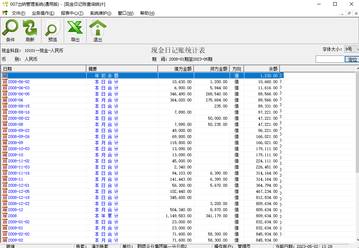The image size is (359, 248).
Task: Click the 摘要 column header
Action: (x=122, y=69)
